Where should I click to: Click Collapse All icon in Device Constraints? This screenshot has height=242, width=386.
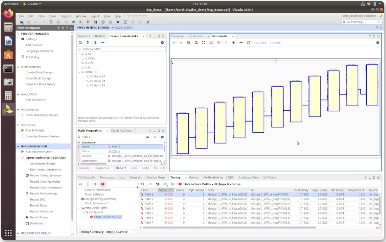88,43
